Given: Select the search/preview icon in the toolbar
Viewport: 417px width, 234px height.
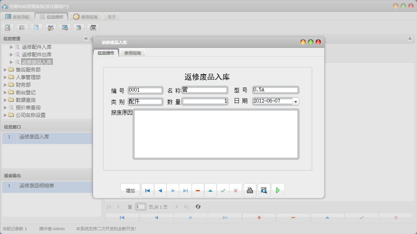Looking at the screenshot, I should pos(8,27).
